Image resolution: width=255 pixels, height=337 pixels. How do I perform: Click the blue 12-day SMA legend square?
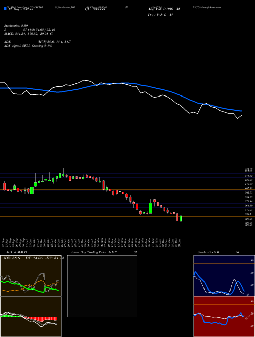click(5, 9)
